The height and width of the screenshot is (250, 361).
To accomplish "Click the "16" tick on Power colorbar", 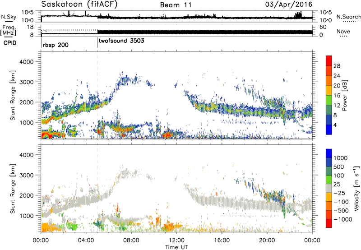I will click(337, 96).
